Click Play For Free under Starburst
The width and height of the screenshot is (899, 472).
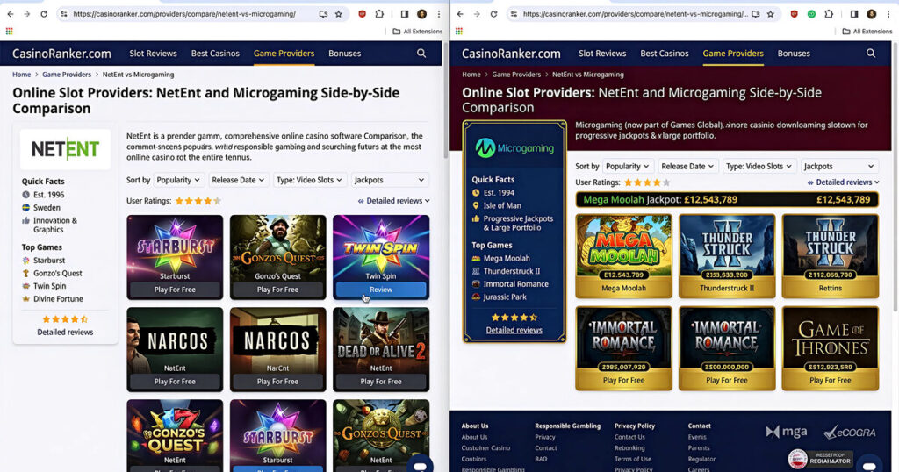coord(175,290)
